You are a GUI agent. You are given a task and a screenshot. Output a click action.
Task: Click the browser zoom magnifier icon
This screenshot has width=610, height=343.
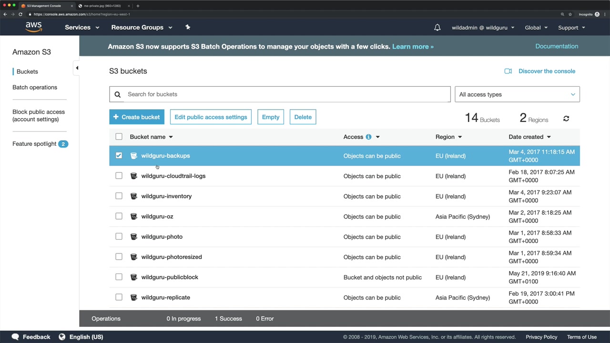562,14
